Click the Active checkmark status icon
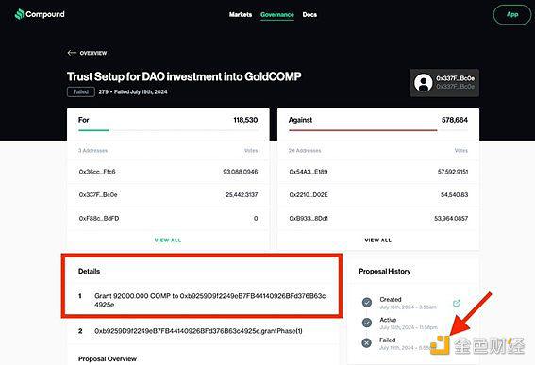The width and height of the screenshot is (535, 365). [x=367, y=323]
